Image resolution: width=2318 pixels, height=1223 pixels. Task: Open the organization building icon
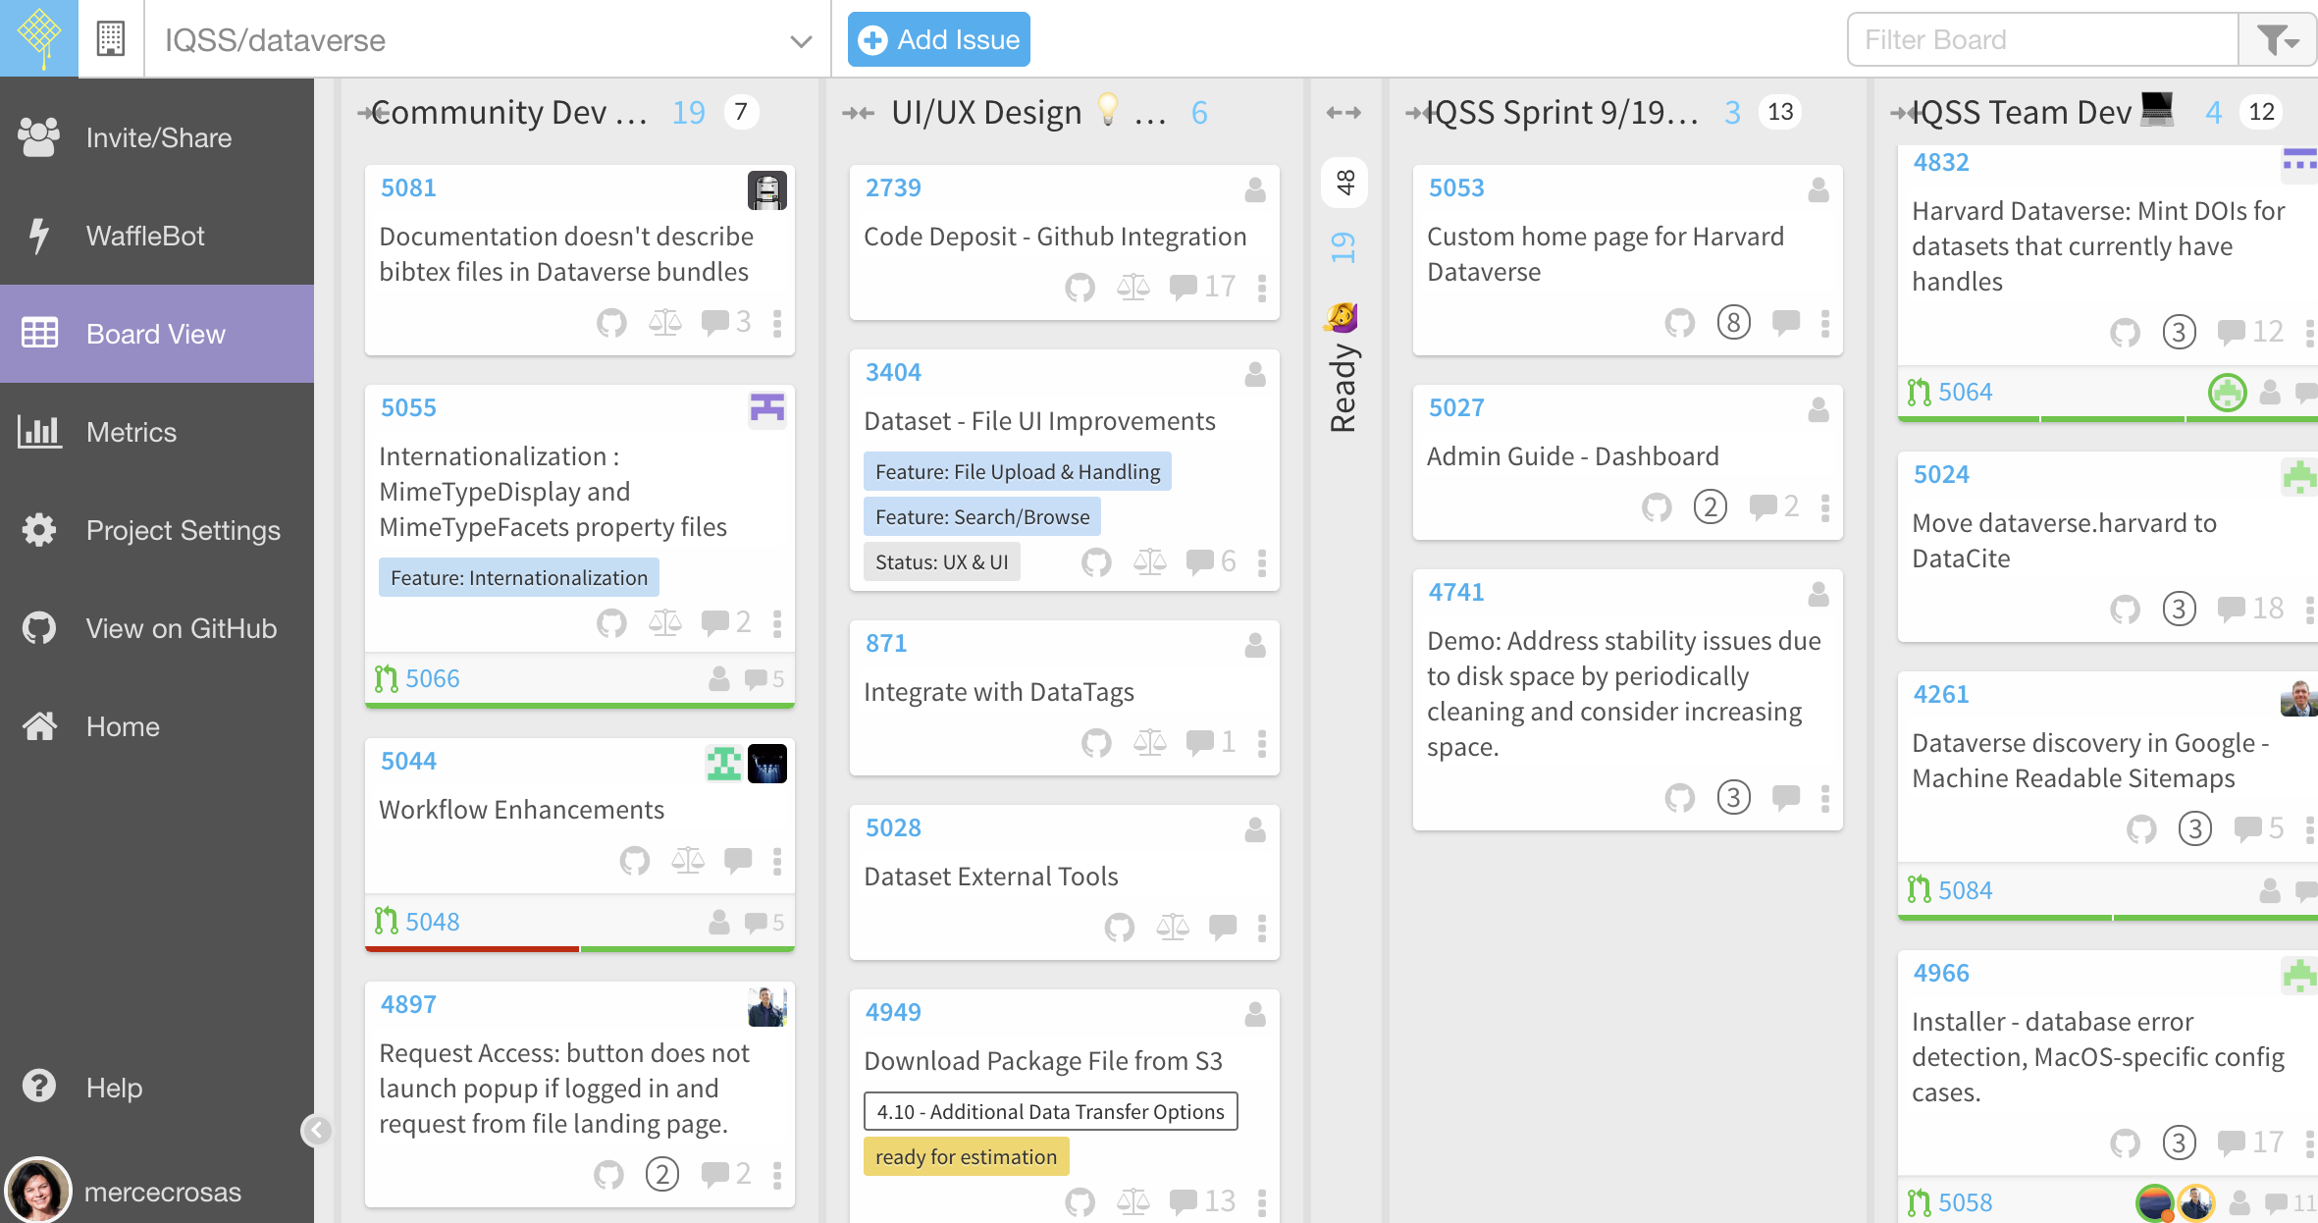pos(111,39)
